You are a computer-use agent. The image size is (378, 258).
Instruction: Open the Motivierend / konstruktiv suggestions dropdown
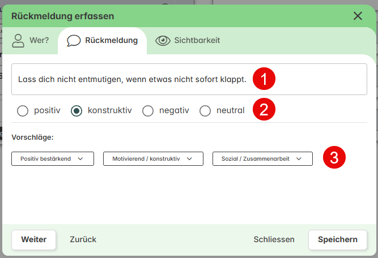tap(153, 158)
